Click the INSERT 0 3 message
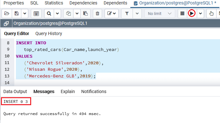220x123 pixels. tap(16, 102)
